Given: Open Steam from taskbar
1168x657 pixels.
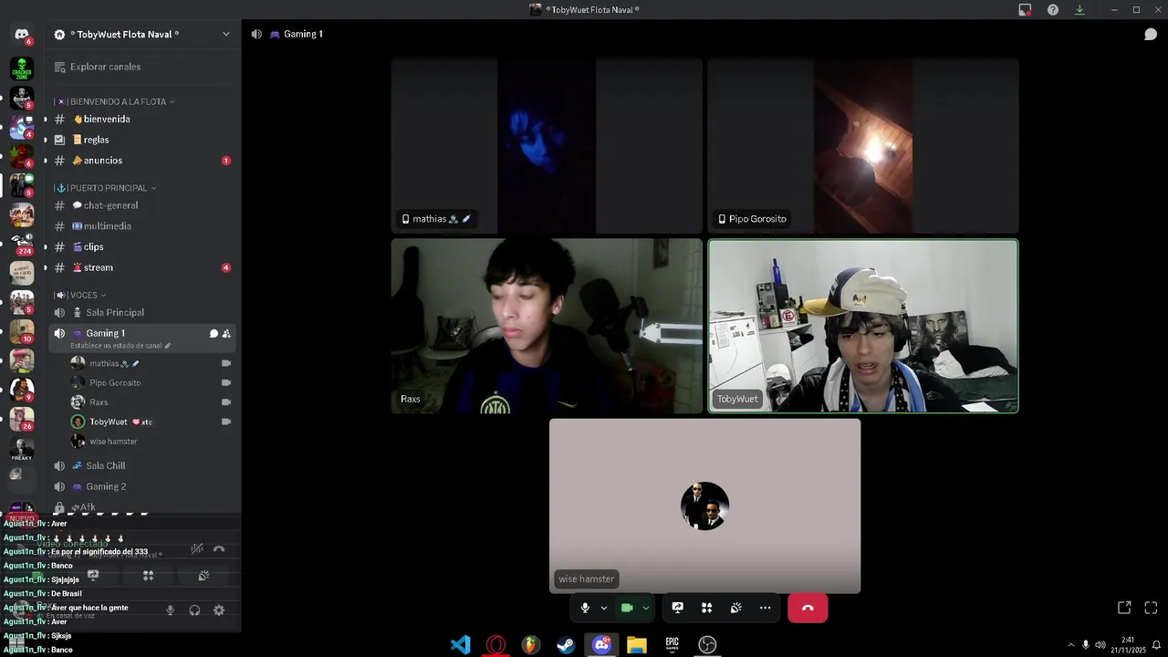Looking at the screenshot, I should 567,645.
